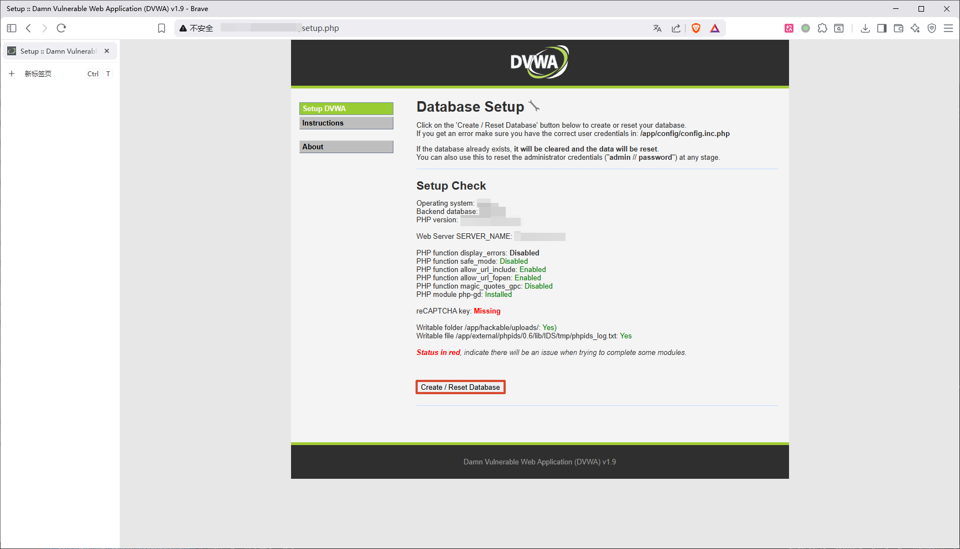This screenshot has width=960, height=549.
Task: Open the Brave VPN shield icon
Action: point(932,28)
